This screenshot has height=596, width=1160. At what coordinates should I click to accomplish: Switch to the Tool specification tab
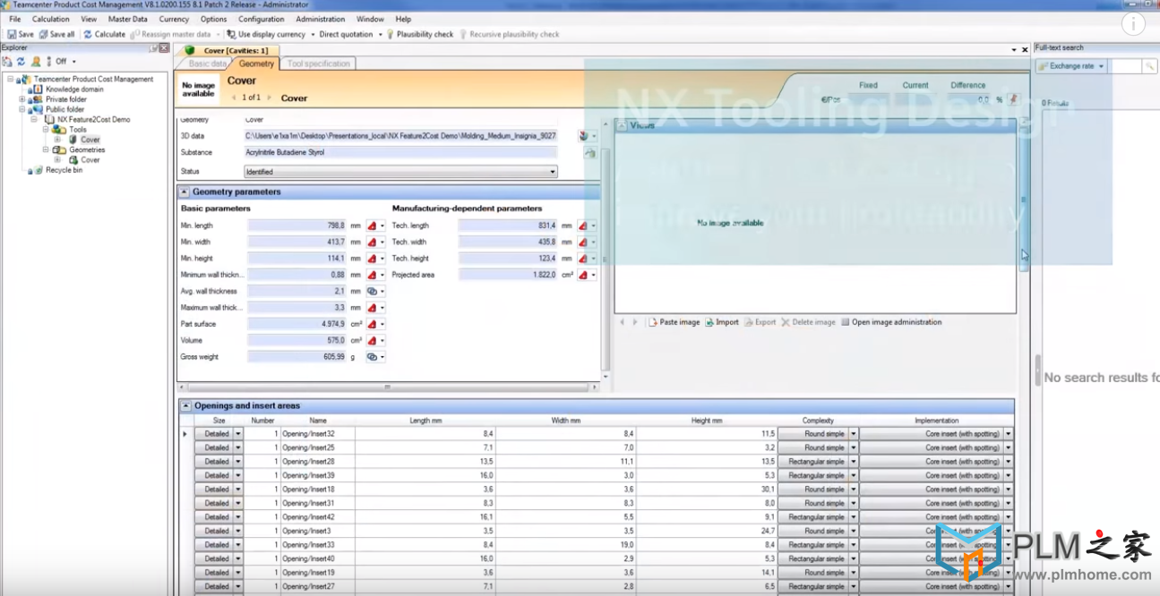[318, 64]
